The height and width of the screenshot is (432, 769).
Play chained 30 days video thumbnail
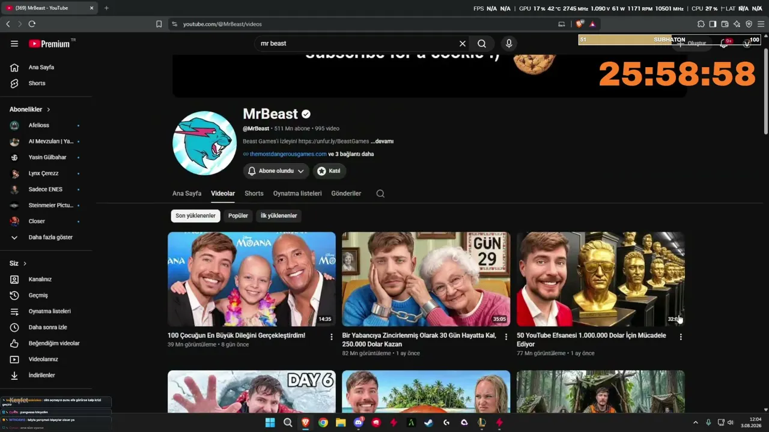click(426, 279)
